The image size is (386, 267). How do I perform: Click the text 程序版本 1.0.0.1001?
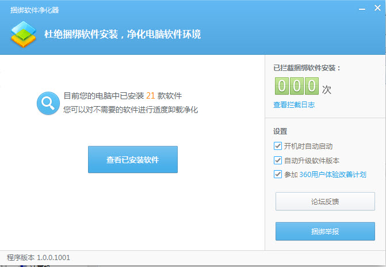[x=39, y=258]
